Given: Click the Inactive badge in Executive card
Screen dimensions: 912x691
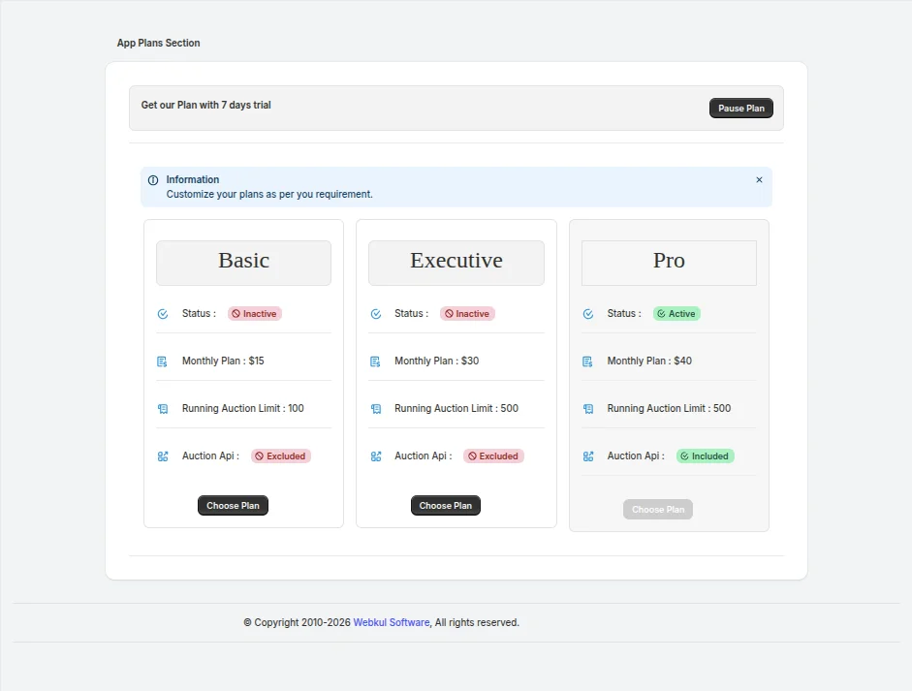Looking at the screenshot, I should (467, 313).
